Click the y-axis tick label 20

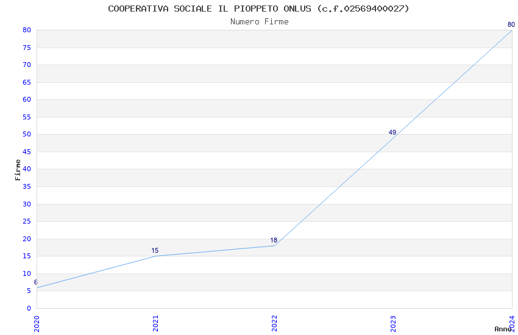coord(27,239)
